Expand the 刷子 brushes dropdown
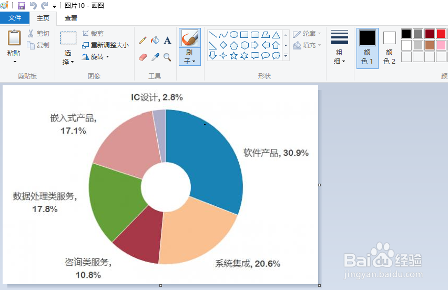 190,57
